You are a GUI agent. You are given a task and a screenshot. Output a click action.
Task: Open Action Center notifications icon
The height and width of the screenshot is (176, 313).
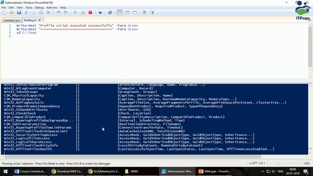coord(306,172)
